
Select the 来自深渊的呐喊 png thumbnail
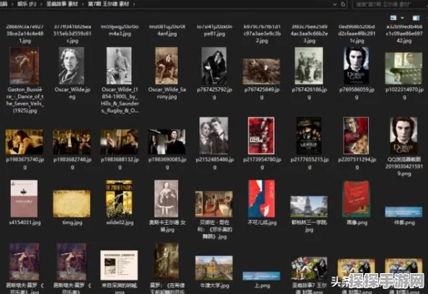[x=119, y=265]
